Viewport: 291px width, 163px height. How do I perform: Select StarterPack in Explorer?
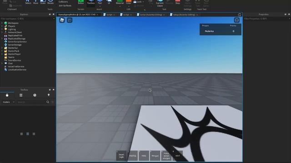[x=14, y=51]
